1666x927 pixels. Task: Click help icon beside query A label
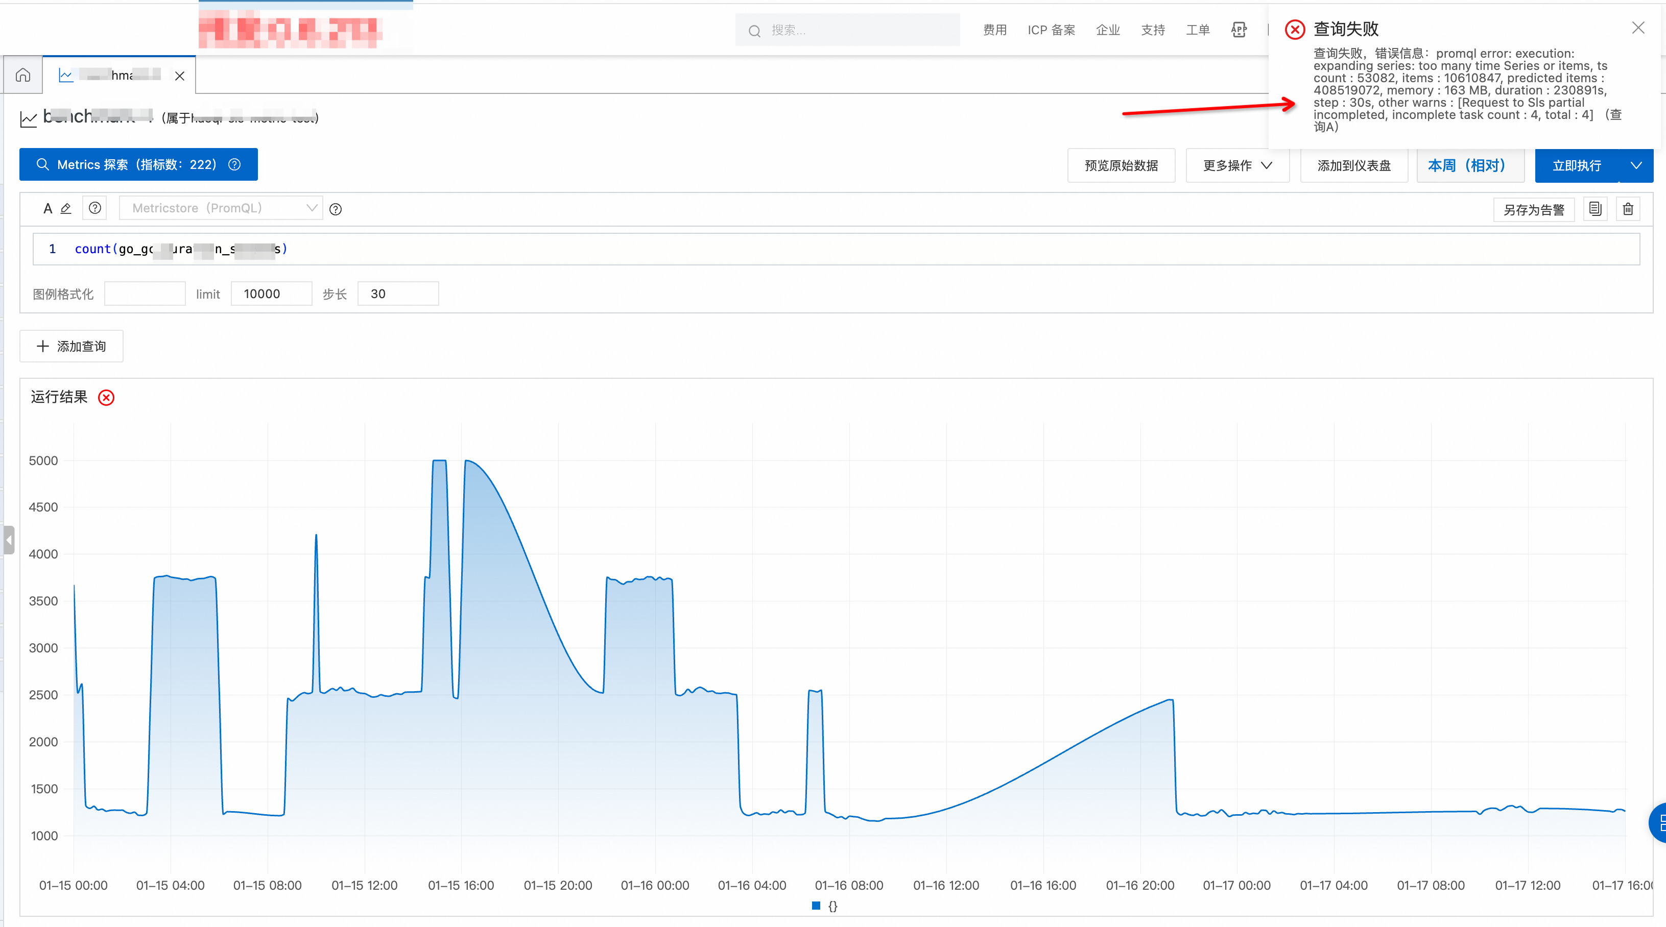(94, 208)
